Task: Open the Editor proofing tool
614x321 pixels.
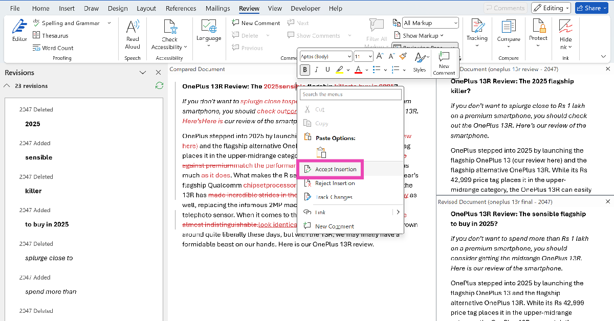Action: pyautogui.click(x=19, y=31)
